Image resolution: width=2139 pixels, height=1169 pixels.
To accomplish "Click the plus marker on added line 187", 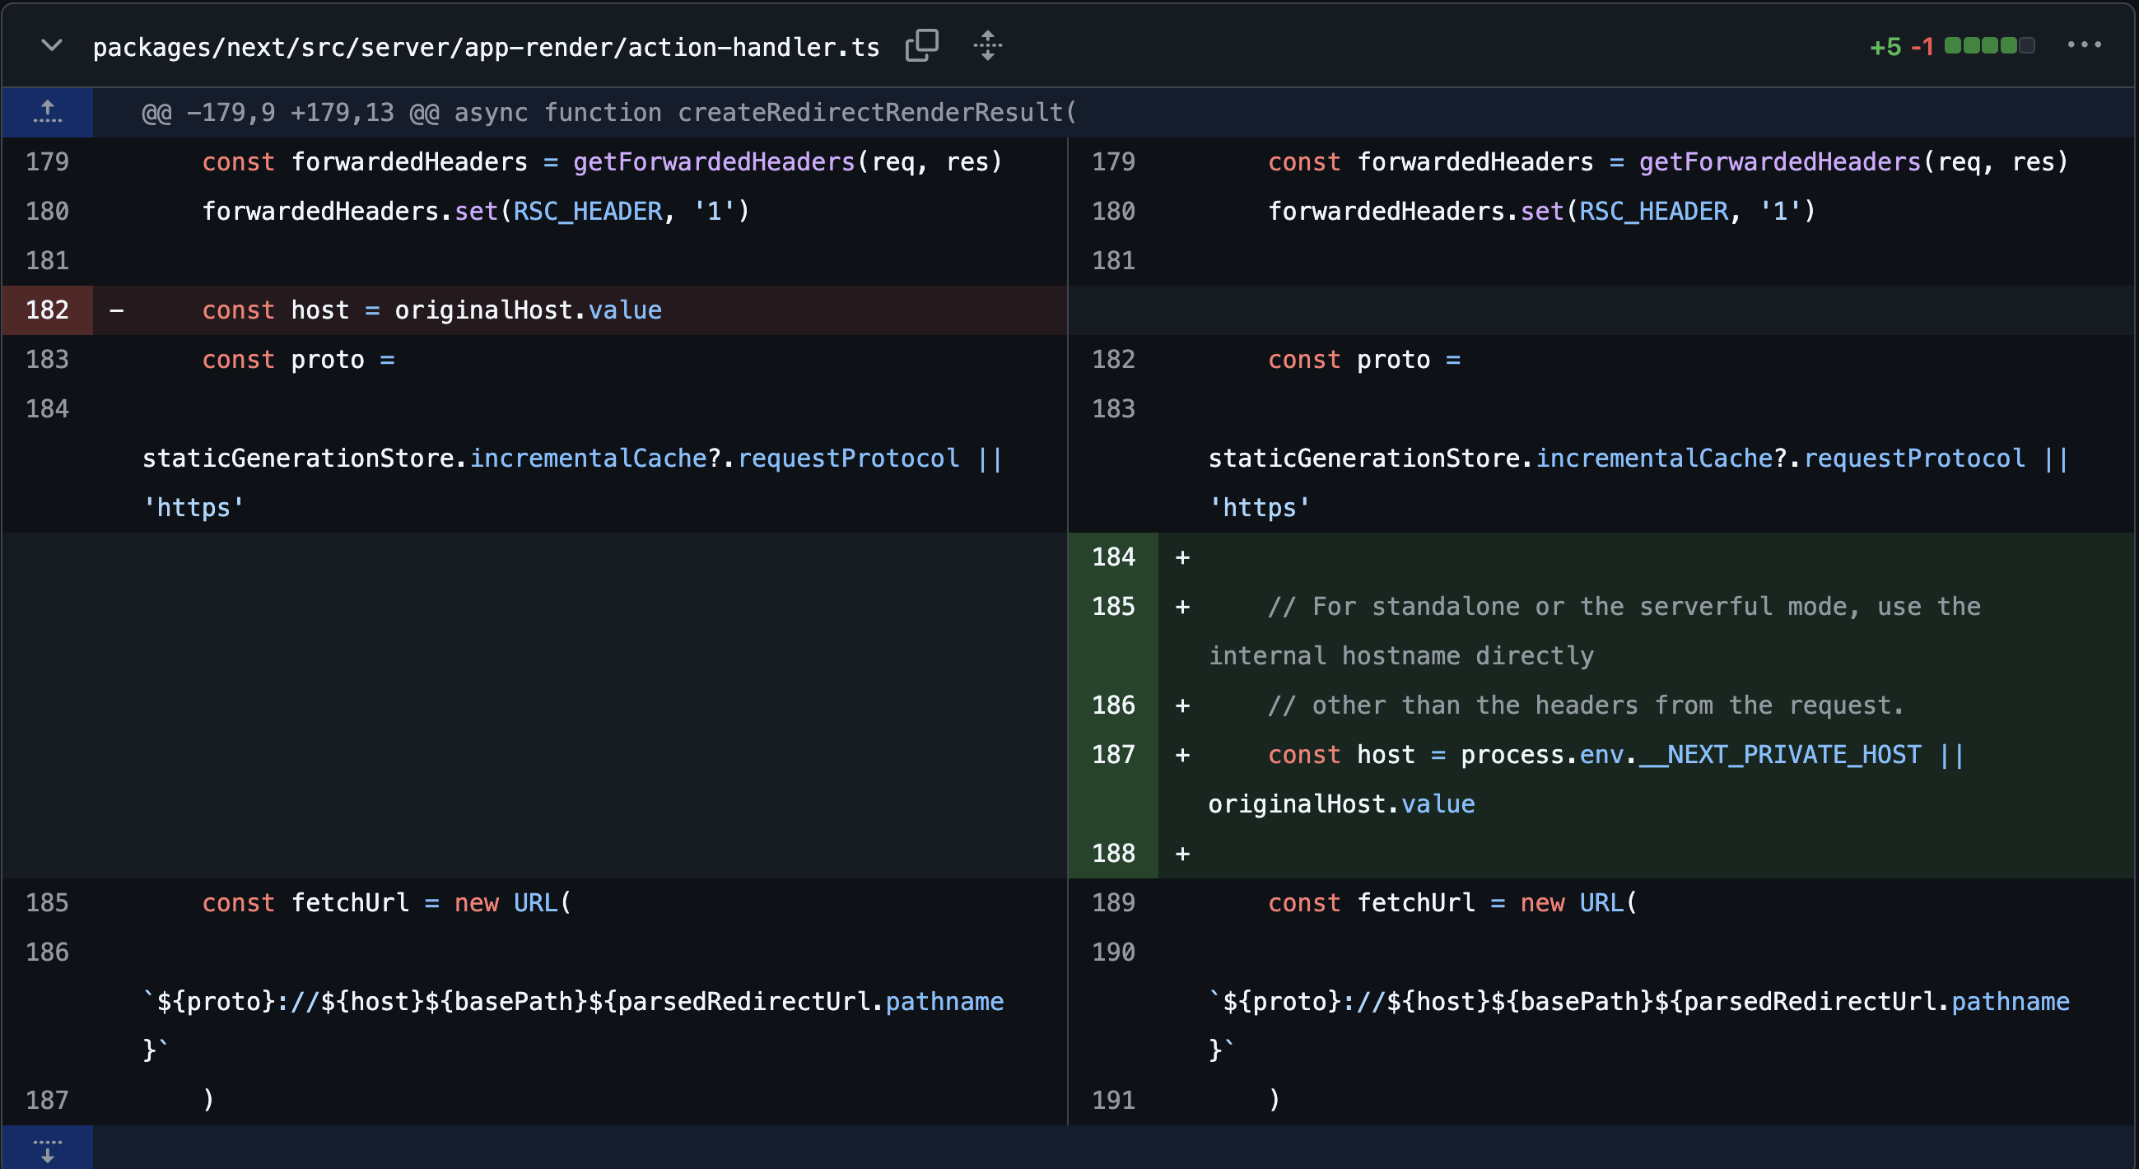I will [1182, 755].
